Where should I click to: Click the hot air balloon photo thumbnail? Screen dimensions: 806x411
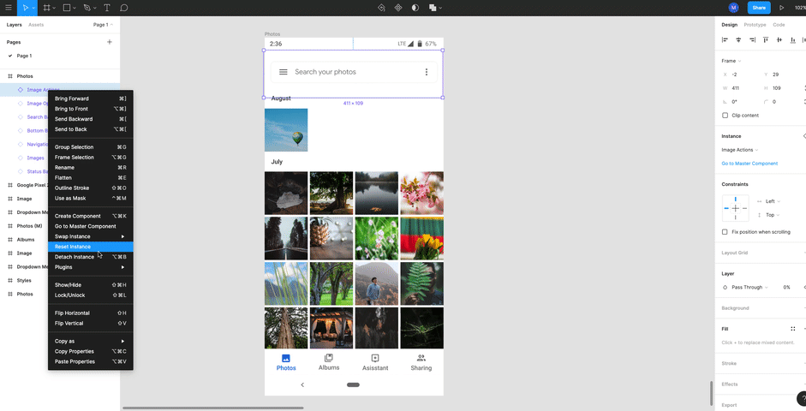click(x=286, y=130)
